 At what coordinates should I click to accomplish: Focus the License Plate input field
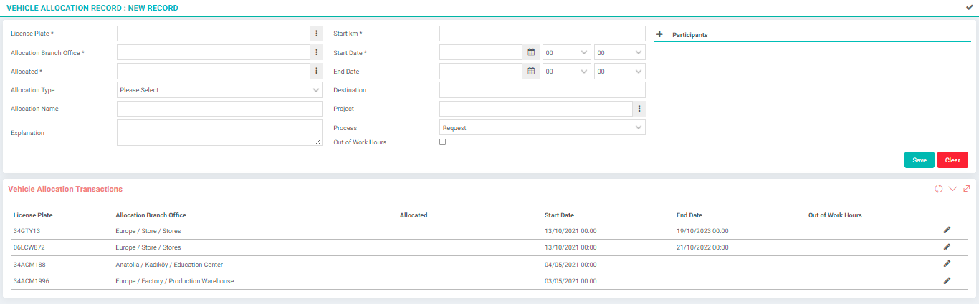(x=214, y=34)
